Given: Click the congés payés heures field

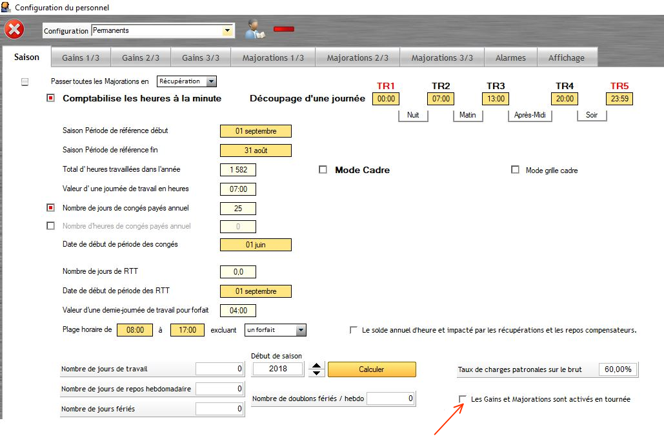Looking at the screenshot, I should [238, 227].
